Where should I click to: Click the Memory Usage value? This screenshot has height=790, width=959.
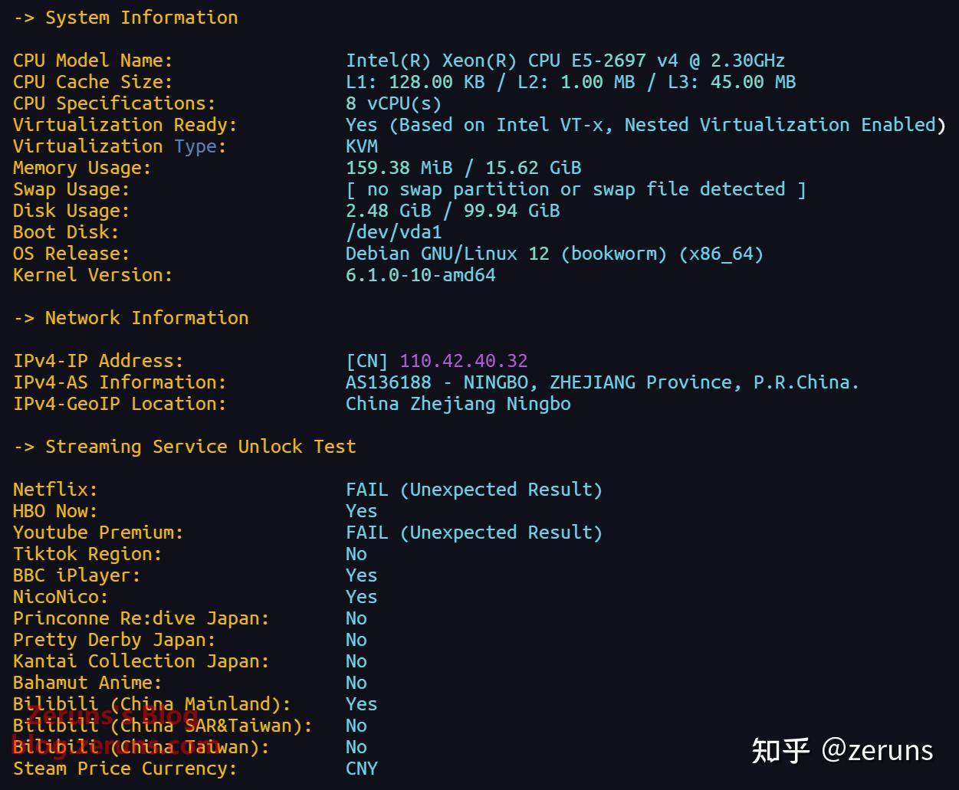463,168
